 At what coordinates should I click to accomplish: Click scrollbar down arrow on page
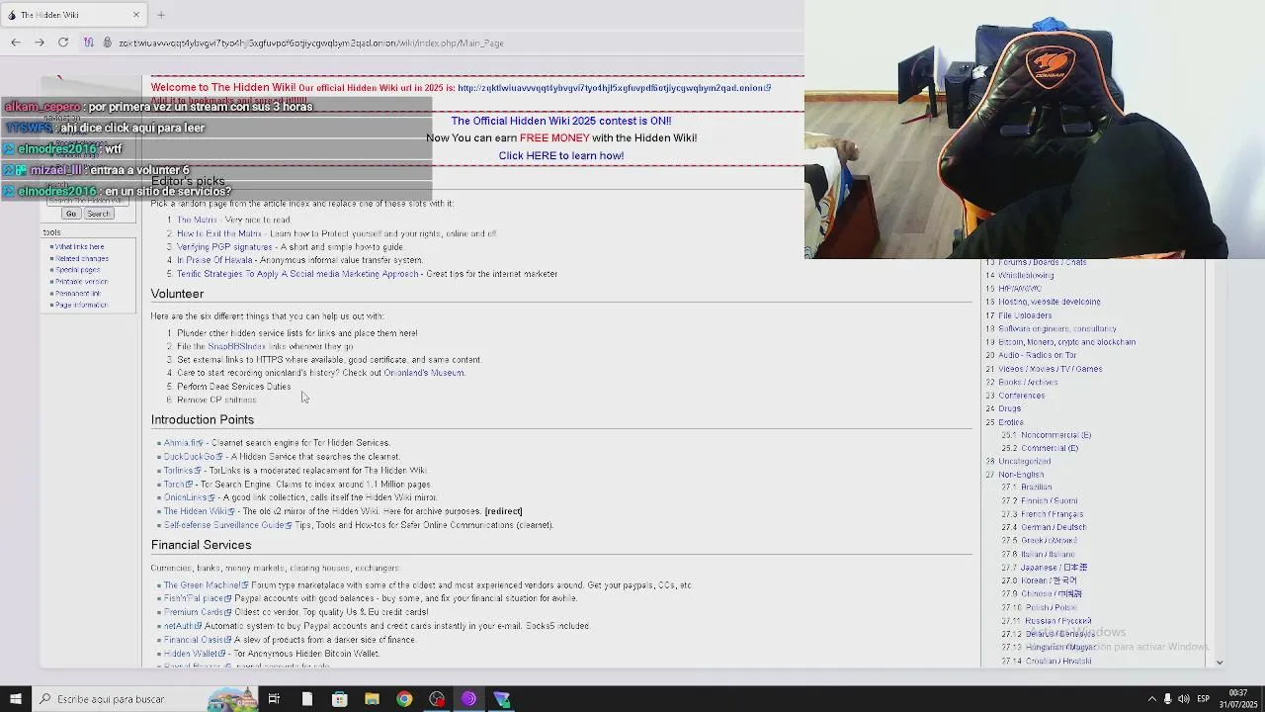(x=1220, y=663)
